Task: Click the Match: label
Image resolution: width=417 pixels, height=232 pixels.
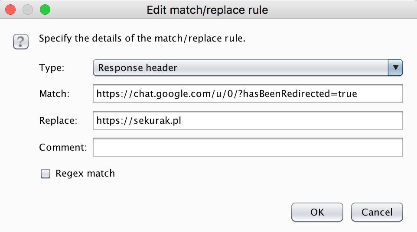Action: coord(54,93)
